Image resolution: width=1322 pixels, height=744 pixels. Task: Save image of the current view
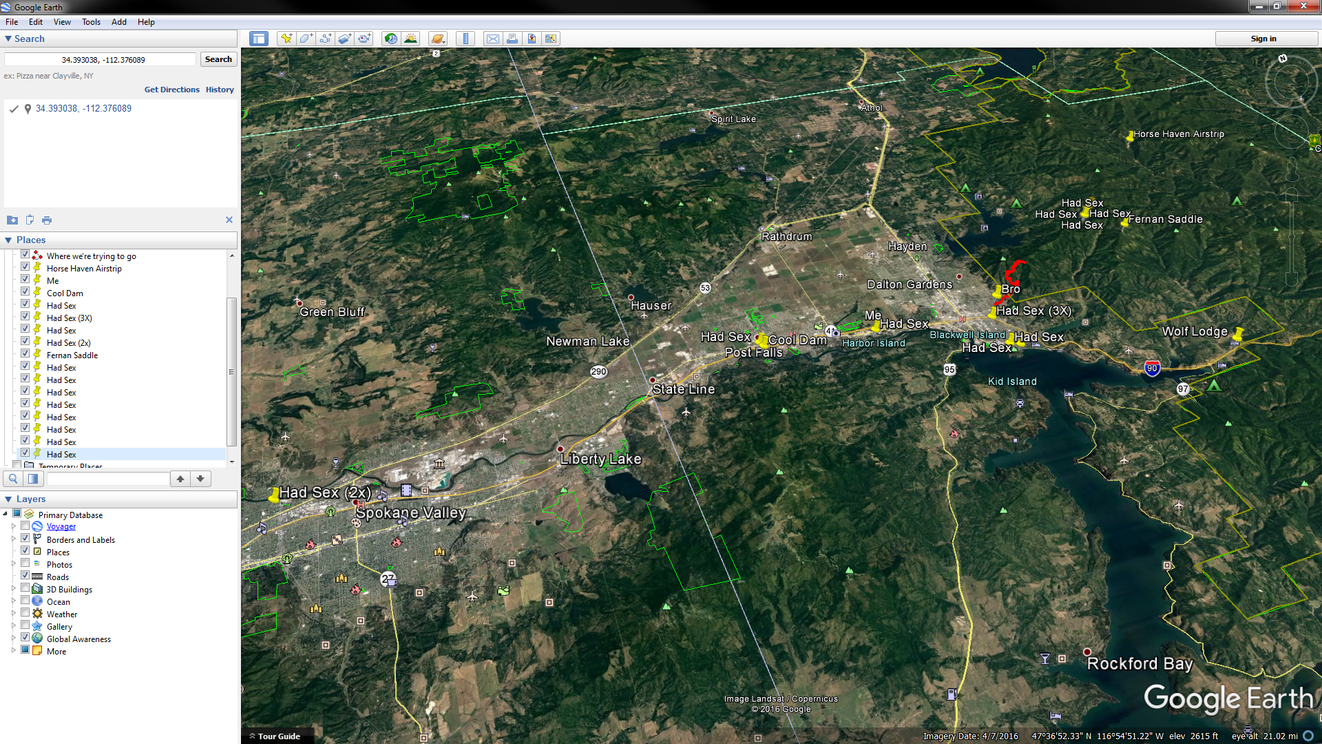click(532, 39)
